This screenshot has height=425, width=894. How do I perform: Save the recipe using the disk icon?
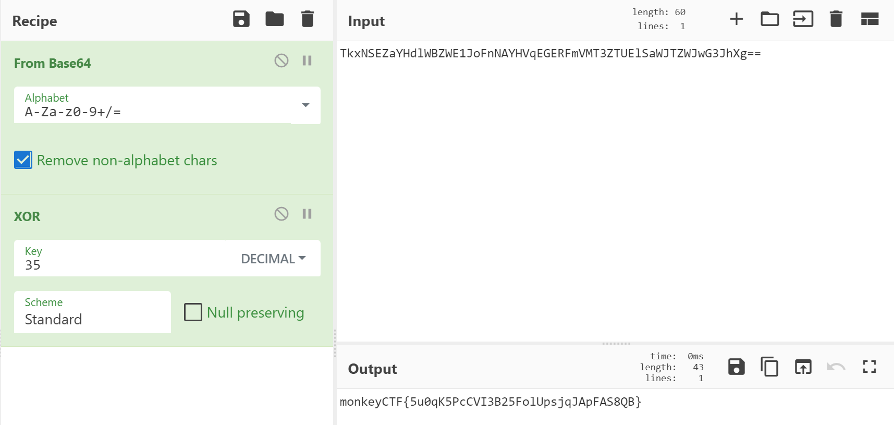pos(241,19)
